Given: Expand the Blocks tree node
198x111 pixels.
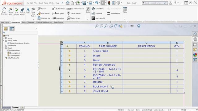Looking at the screenshot, I should [x=4, y=38].
